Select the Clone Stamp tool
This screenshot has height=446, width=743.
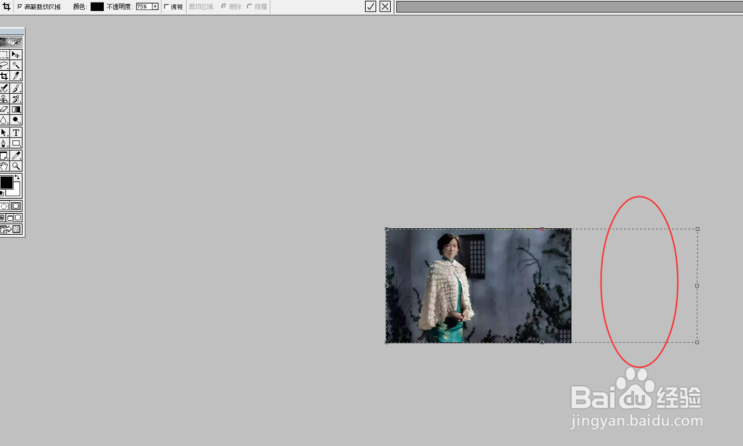(4, 99)
